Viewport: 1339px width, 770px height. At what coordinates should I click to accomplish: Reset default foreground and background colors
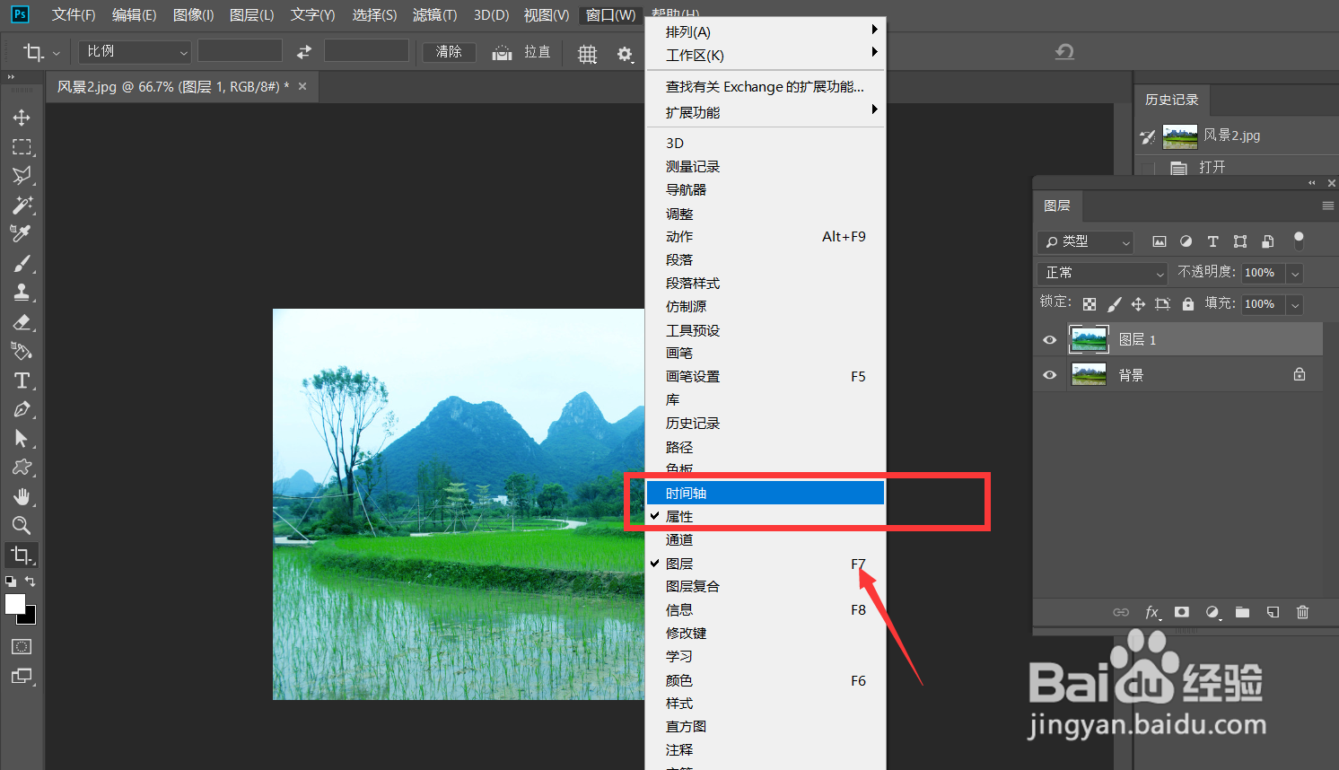[x=11, y=582]
